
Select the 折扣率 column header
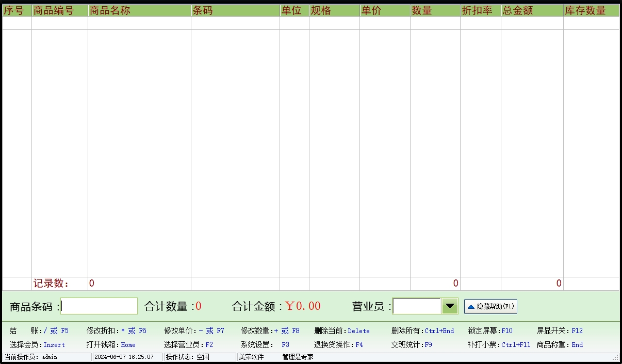point(481,11)
